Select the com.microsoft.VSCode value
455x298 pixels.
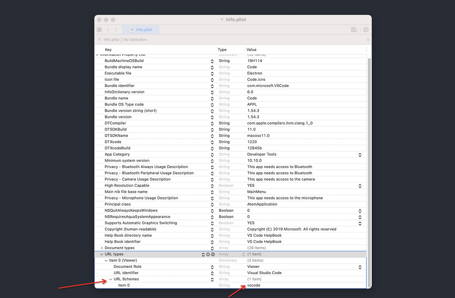(x=268, y=86)
